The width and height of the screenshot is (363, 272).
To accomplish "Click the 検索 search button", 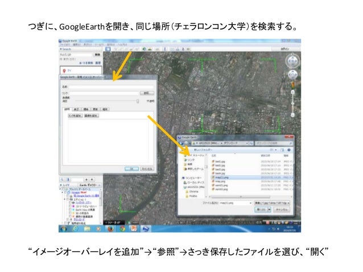I will (97, 55).
